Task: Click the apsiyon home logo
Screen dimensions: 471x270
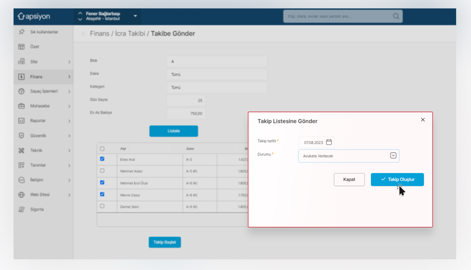Action: [34, 16]
